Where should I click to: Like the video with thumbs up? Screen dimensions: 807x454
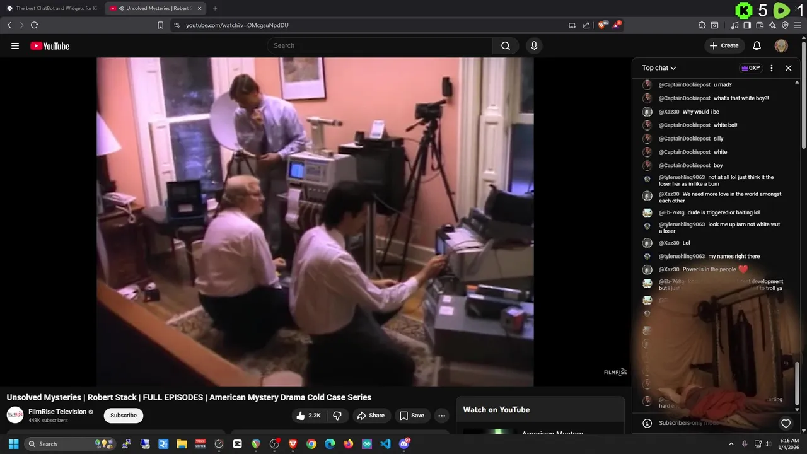(308, 416)
